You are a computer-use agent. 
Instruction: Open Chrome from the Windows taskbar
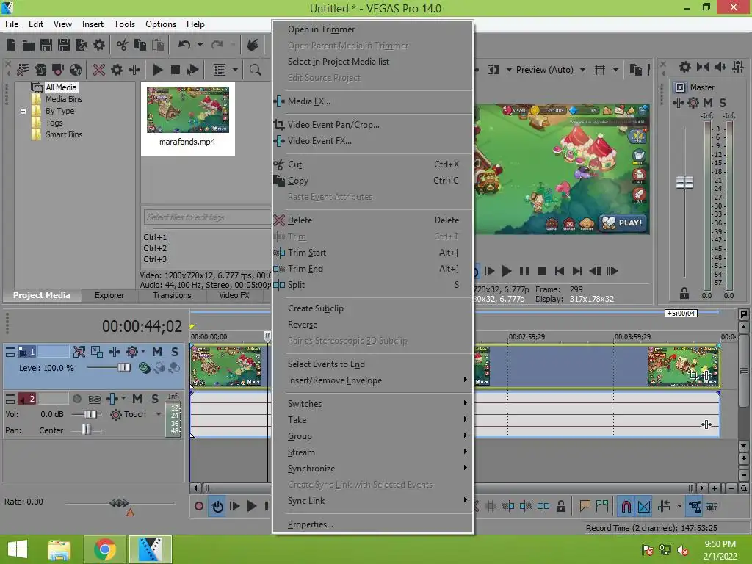point(104,549)
